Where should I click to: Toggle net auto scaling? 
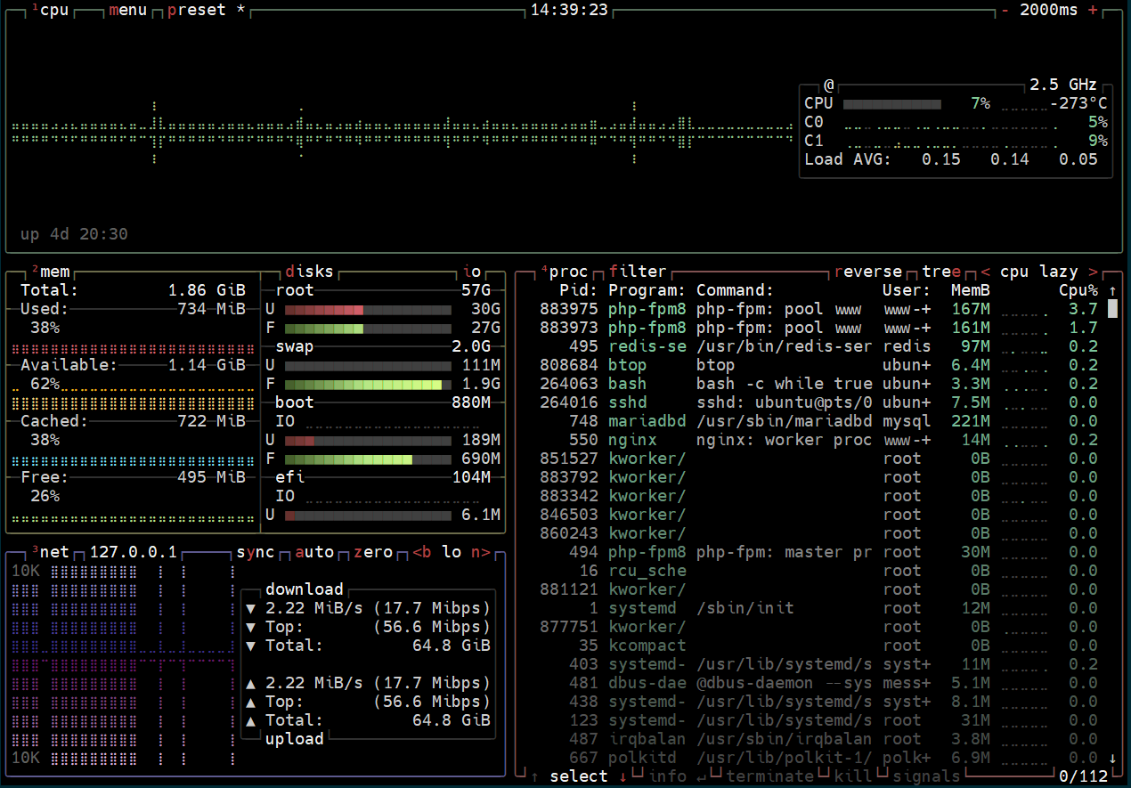(x=314, y=552)
